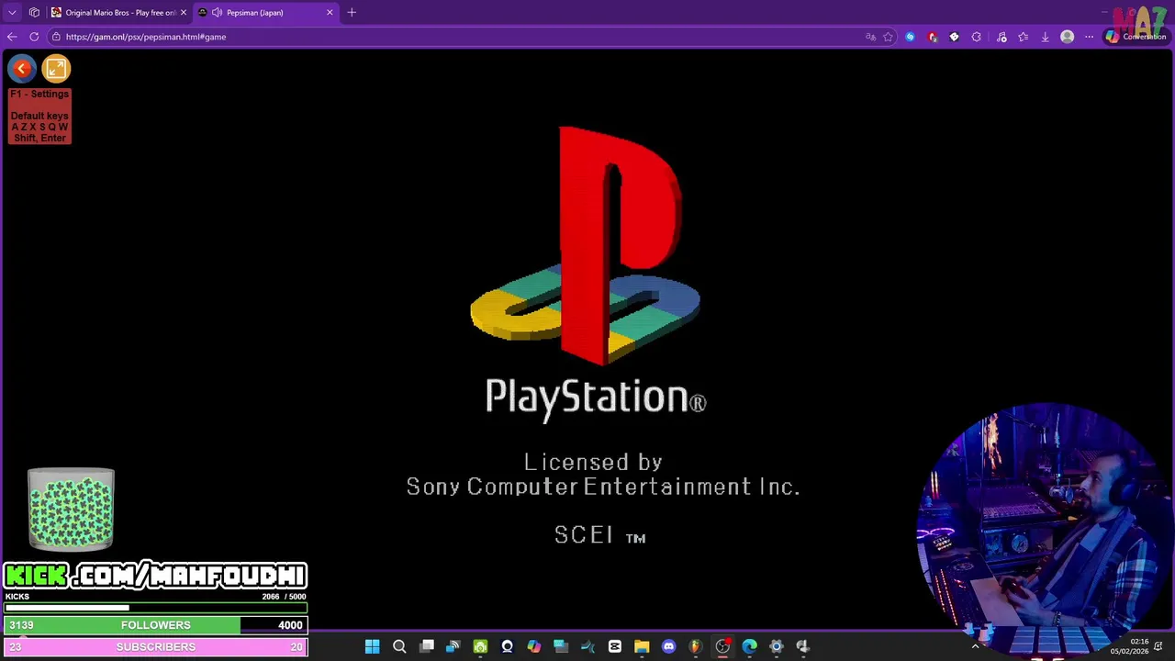The width and height of the screenshot is (1175, 661).
Task: Open Windows taskbar Search
Action: click(x=399, y=647)
